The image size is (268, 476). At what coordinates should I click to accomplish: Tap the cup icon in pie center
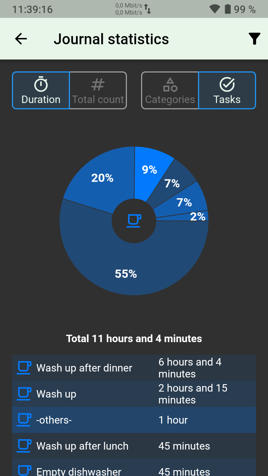click(134, 221)
